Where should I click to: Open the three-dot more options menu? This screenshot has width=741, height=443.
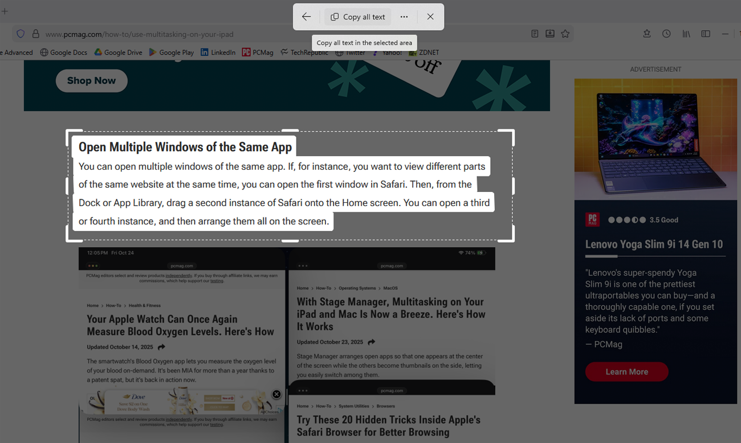click(x=404, y=17)
